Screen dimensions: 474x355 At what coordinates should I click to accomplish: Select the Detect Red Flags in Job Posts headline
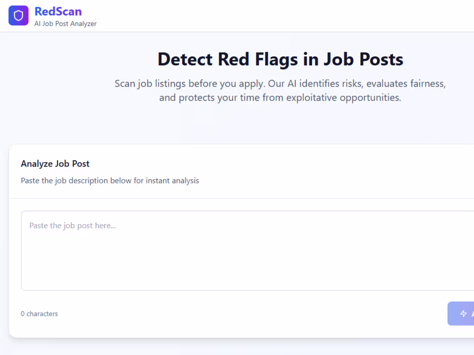pos(280,59)
